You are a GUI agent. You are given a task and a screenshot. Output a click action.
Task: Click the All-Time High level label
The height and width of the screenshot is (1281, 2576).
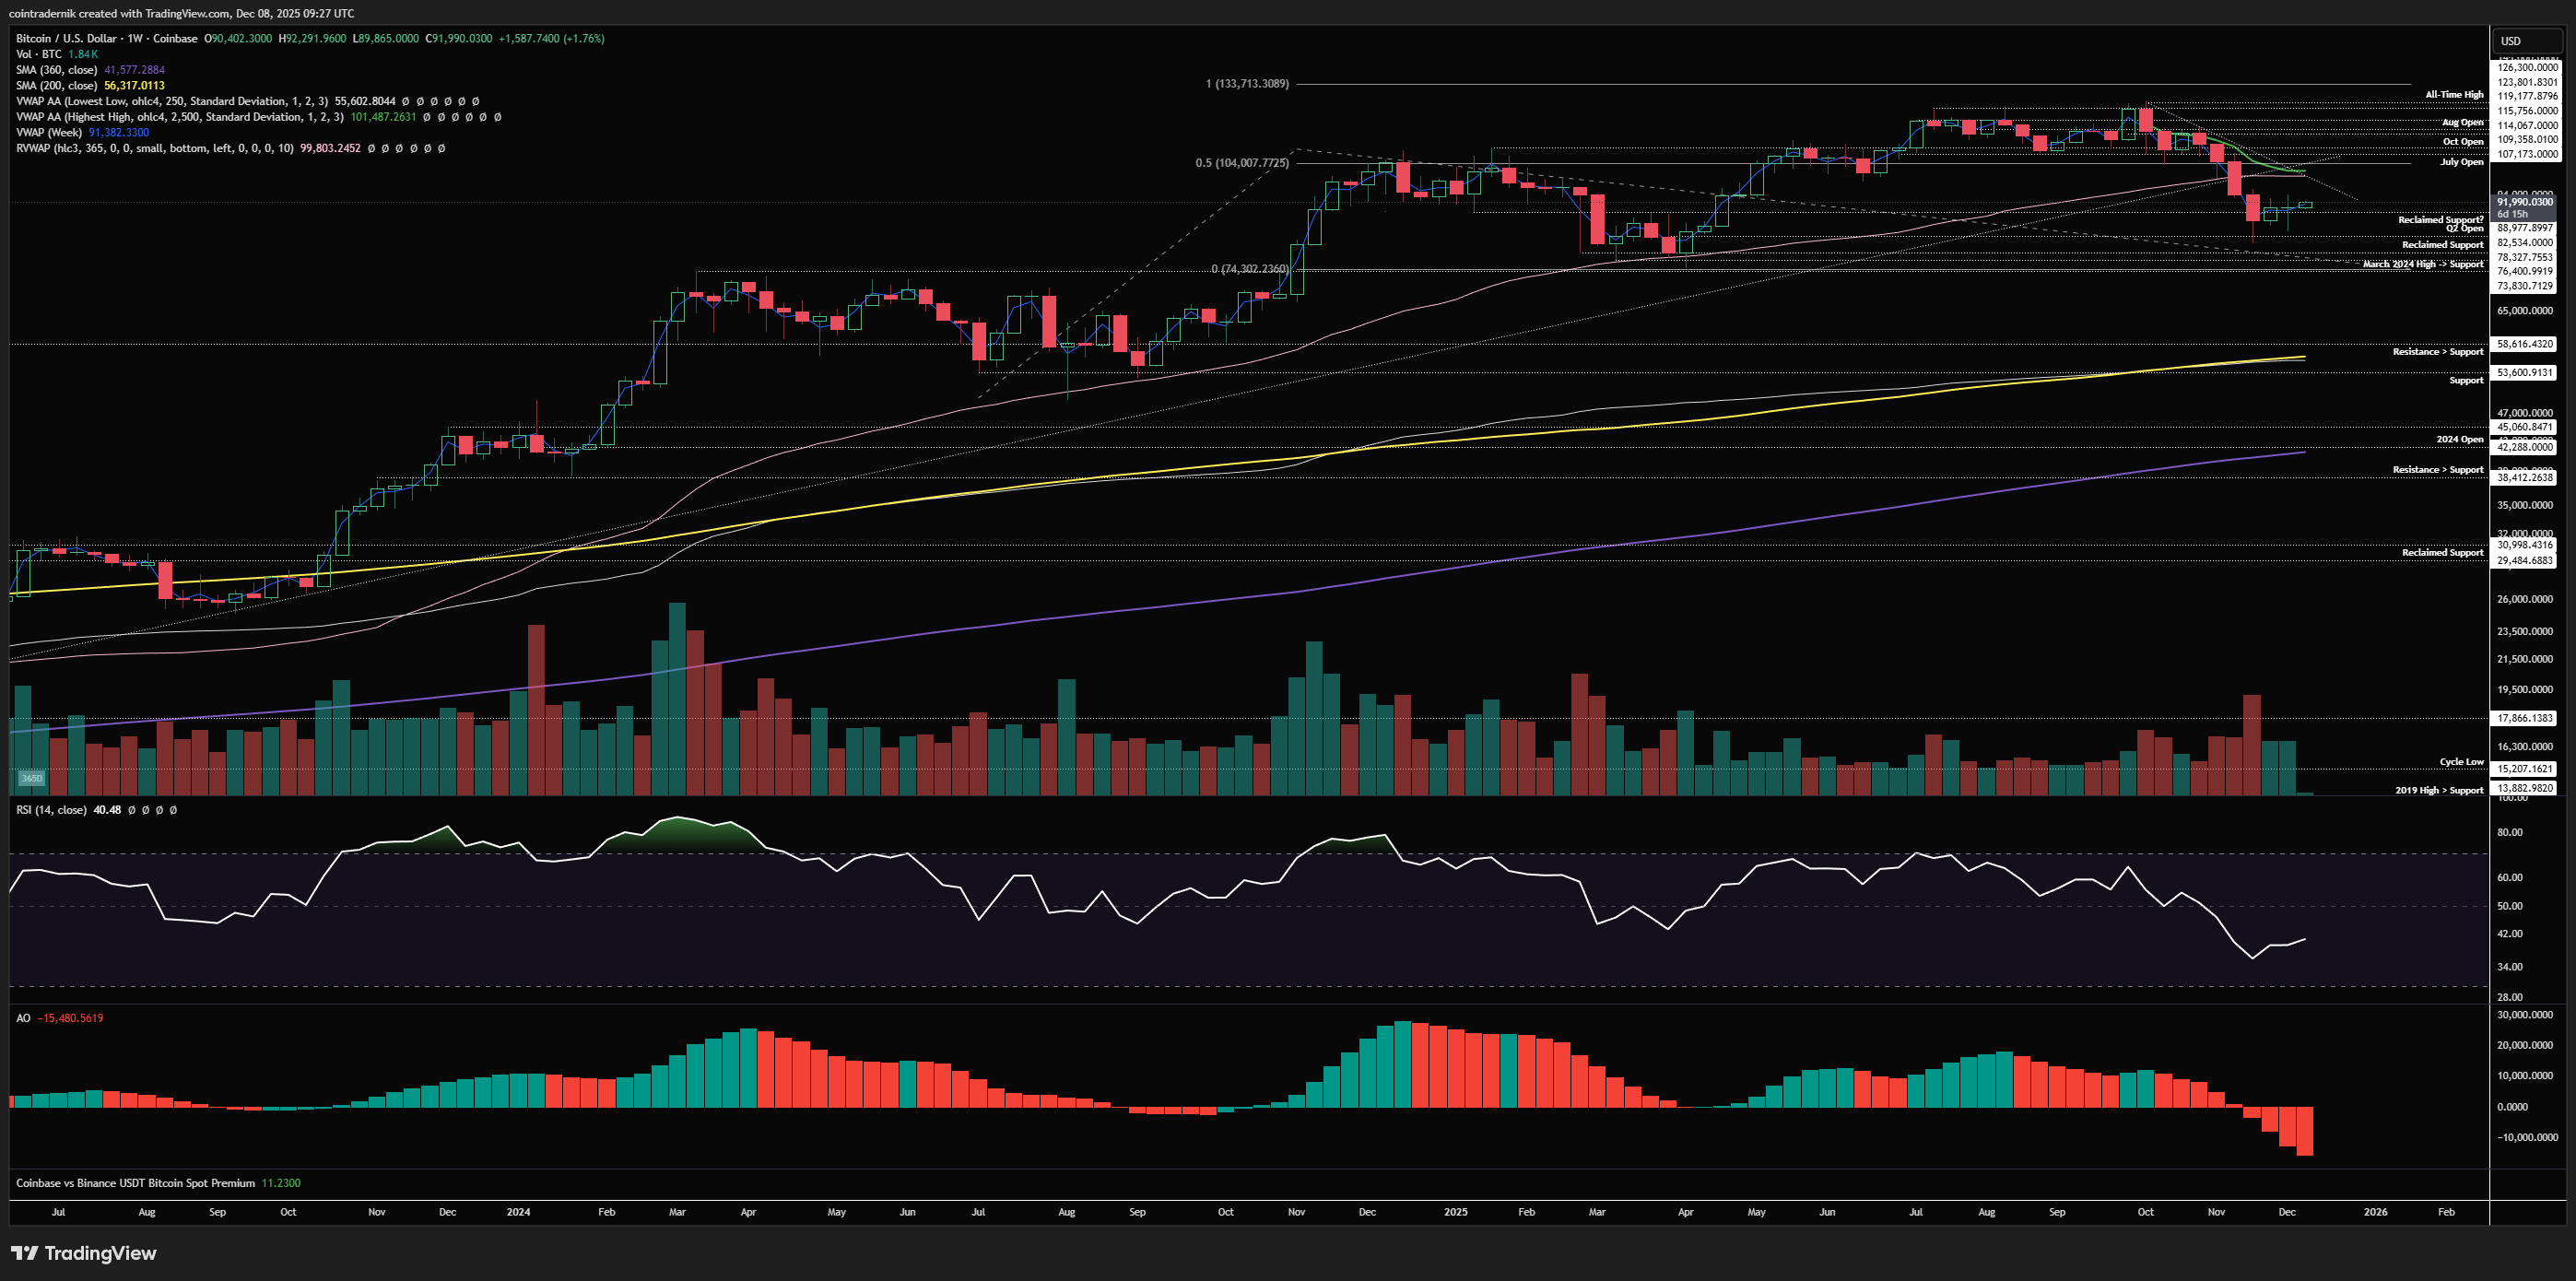(2453, 95)
